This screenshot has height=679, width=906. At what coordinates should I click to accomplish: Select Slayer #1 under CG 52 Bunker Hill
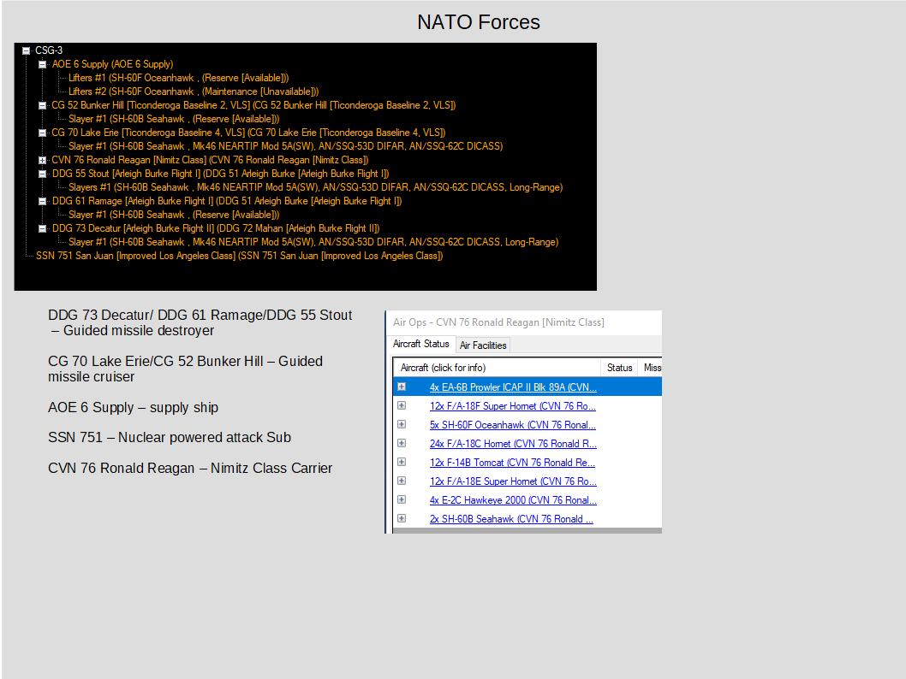click(174, 119)
